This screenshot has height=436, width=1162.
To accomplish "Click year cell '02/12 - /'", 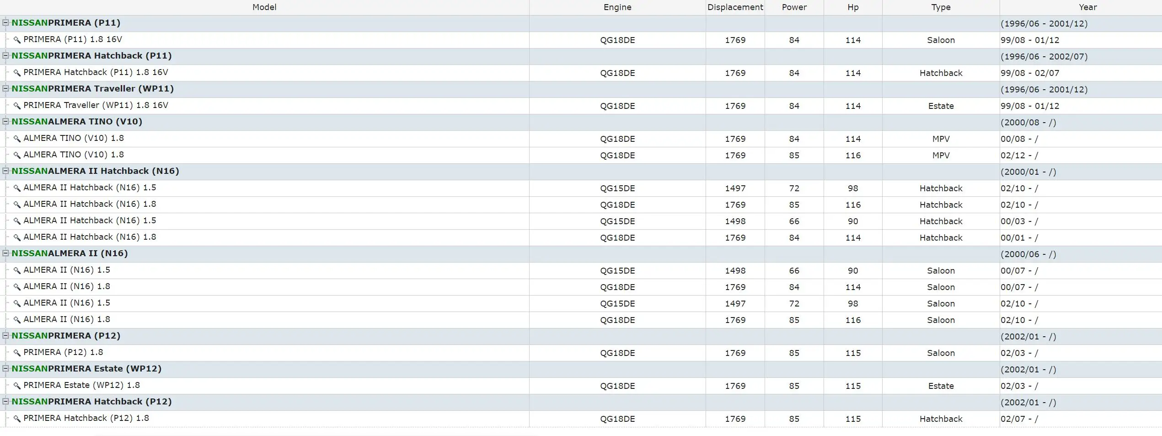I will pyautogui.click(x=1019, y=156).
